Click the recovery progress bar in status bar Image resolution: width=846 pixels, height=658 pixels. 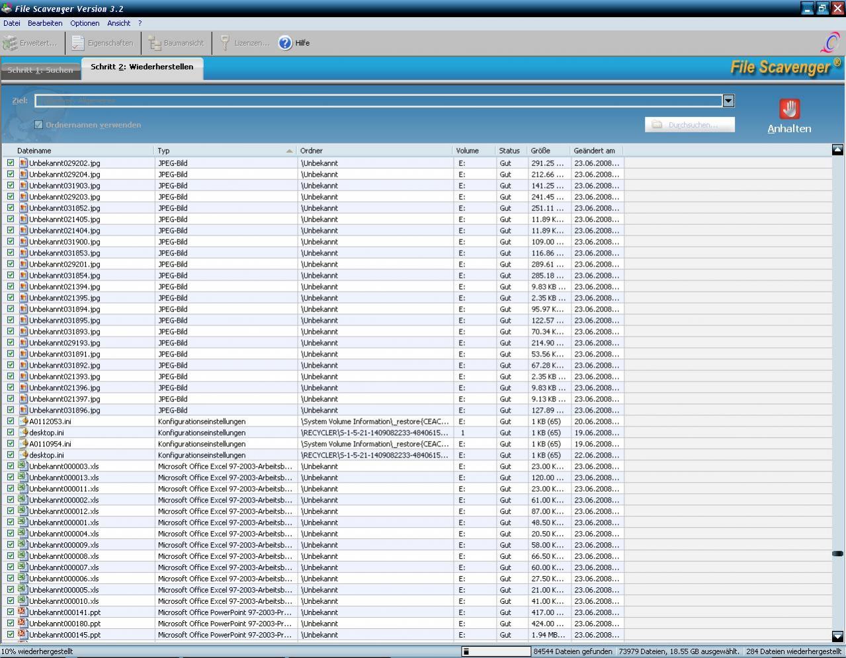tap(496, 651)
